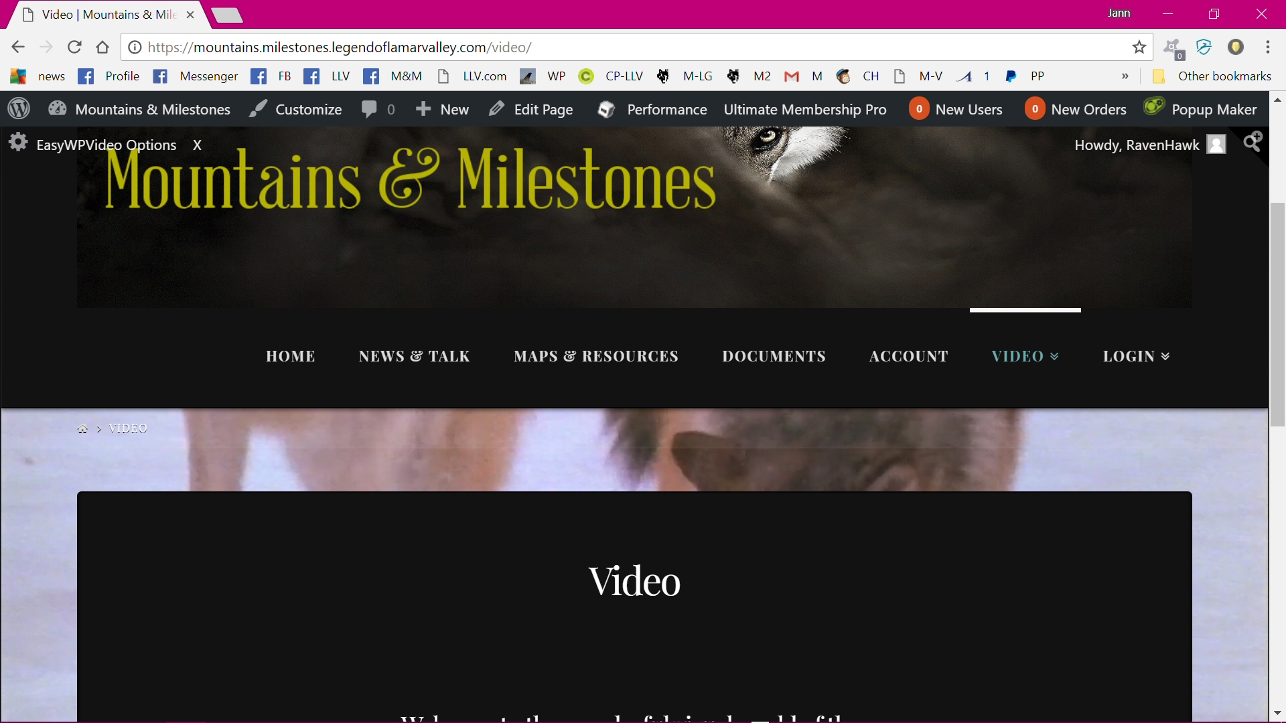Show hidden bookmarks via chevron
This screenshot has height=723, width=1286.
tap(1125, 76)
